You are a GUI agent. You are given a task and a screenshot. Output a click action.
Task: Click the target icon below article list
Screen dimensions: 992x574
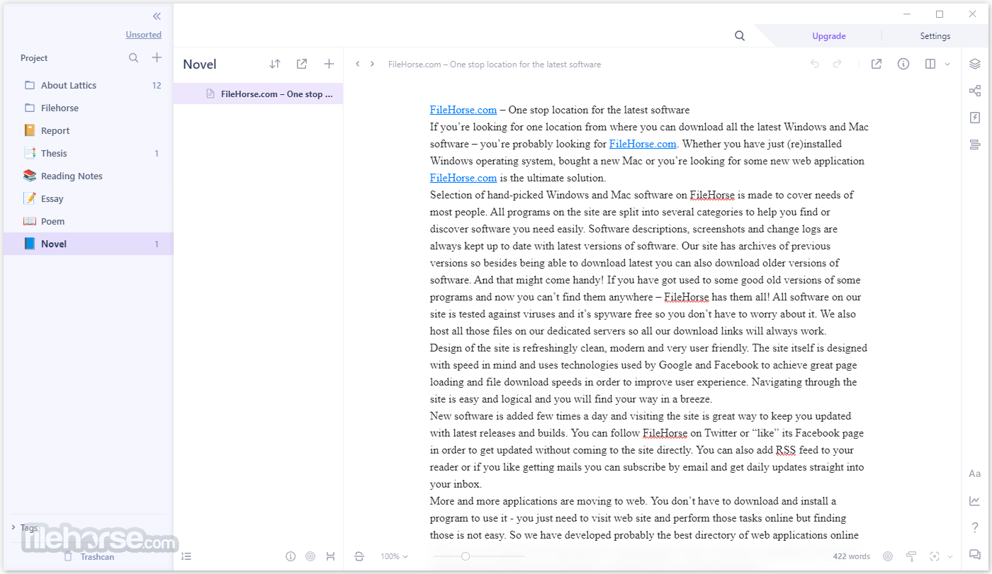(x=310, y=556)
